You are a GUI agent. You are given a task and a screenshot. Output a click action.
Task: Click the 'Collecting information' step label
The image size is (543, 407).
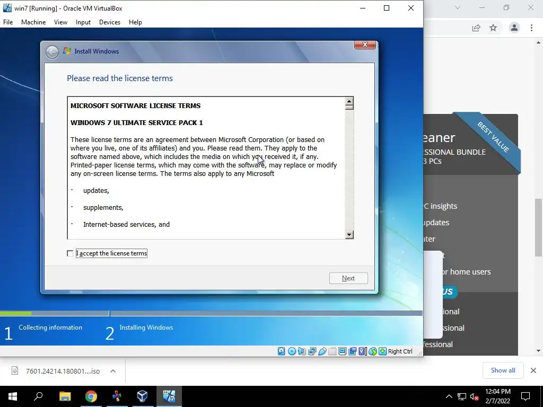(x=50, y=328)
